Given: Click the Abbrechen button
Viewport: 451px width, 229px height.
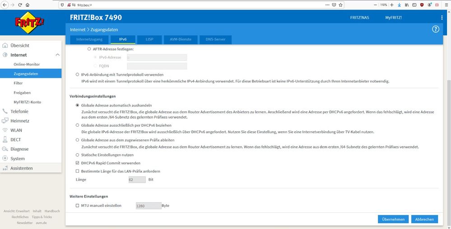Looking at the screenshot, I should (424, 219).
